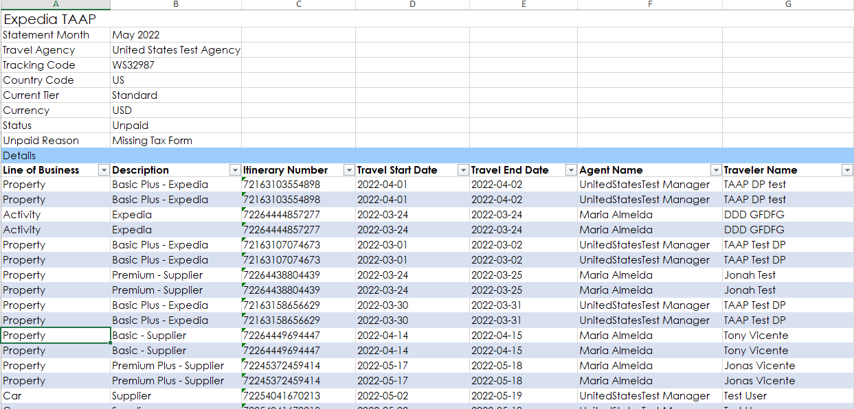
Task: Open the Description column filter dropdown
Action: (235, 170)
